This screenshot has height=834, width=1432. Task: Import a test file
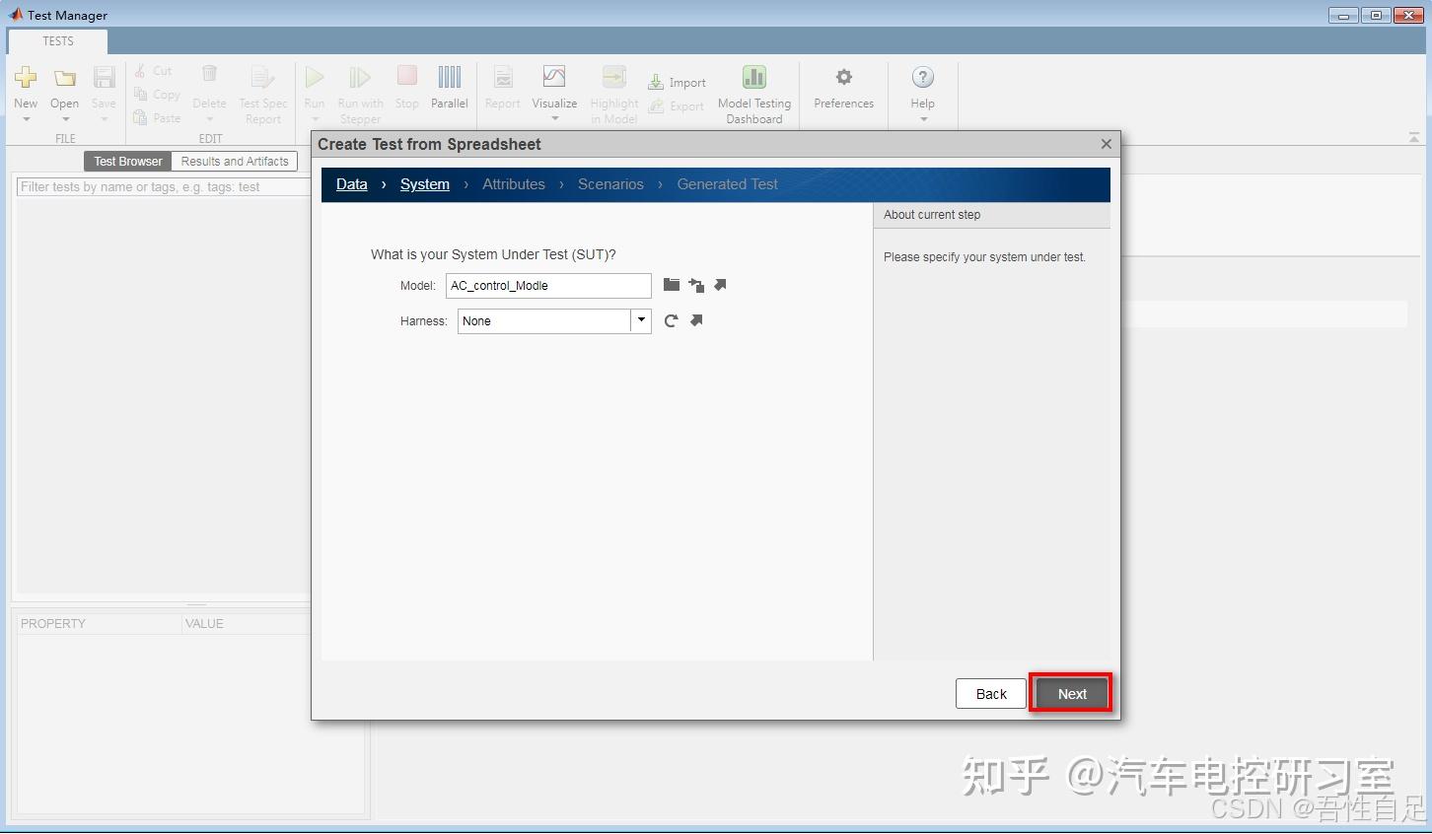[x=678, y=82]
